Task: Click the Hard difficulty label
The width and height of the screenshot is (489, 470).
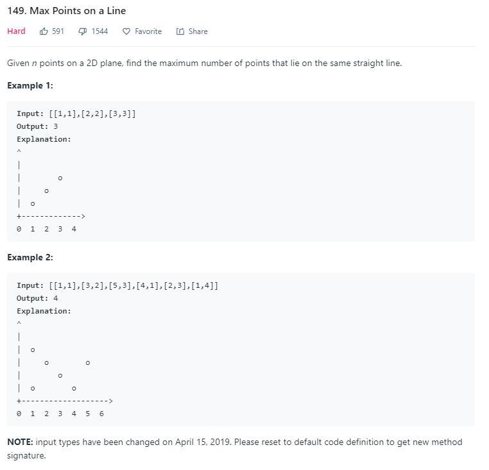Action: [16, 31]
